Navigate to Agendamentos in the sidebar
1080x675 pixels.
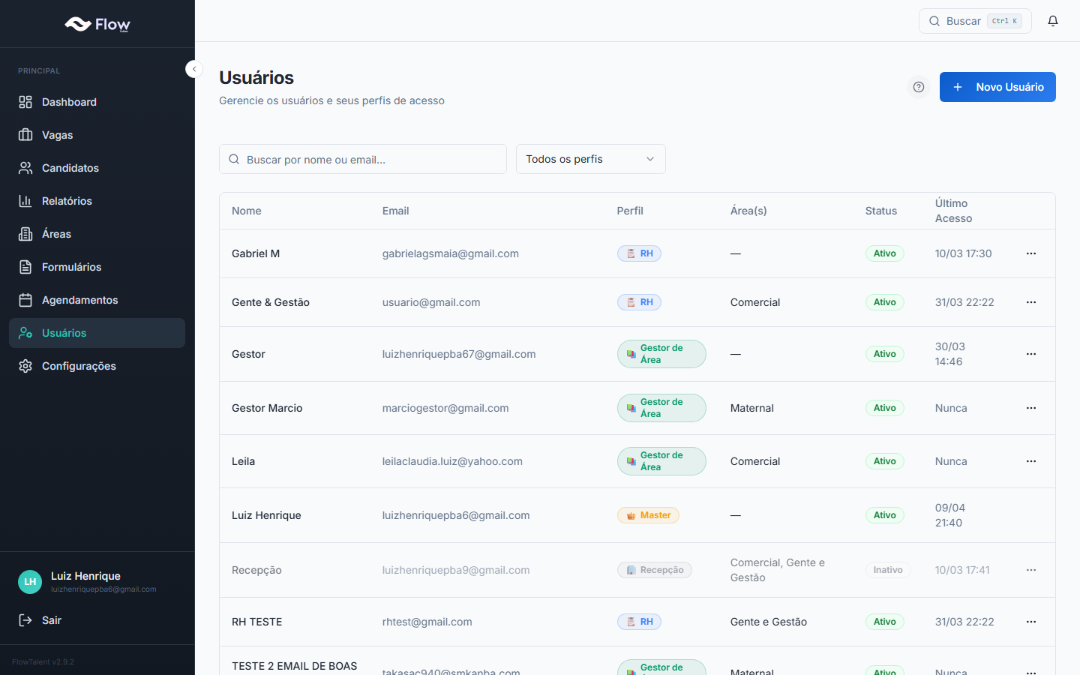tap(79, 300)
